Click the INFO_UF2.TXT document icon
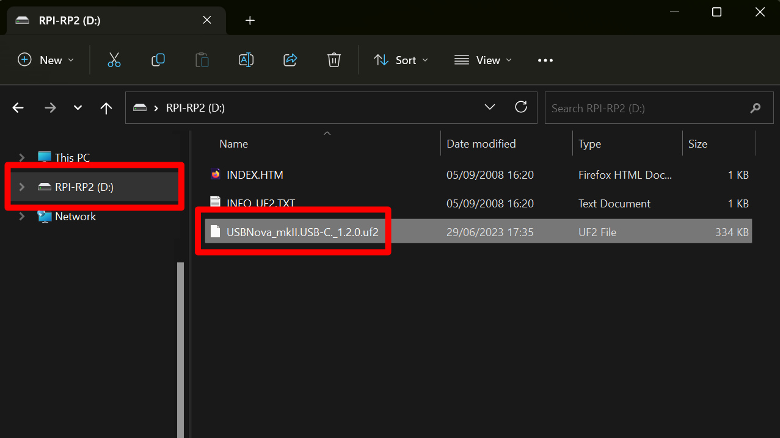Image resolution: width=780 pixels, height=438 pixels. pos(215,203)
